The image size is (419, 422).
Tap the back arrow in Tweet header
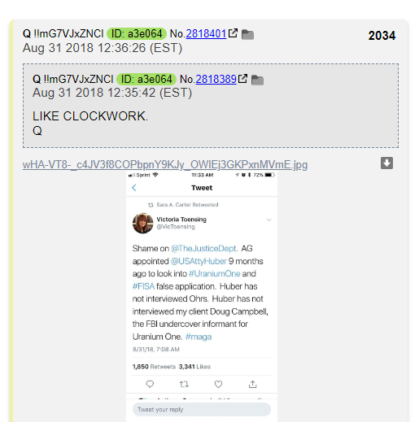coord(134,188)
